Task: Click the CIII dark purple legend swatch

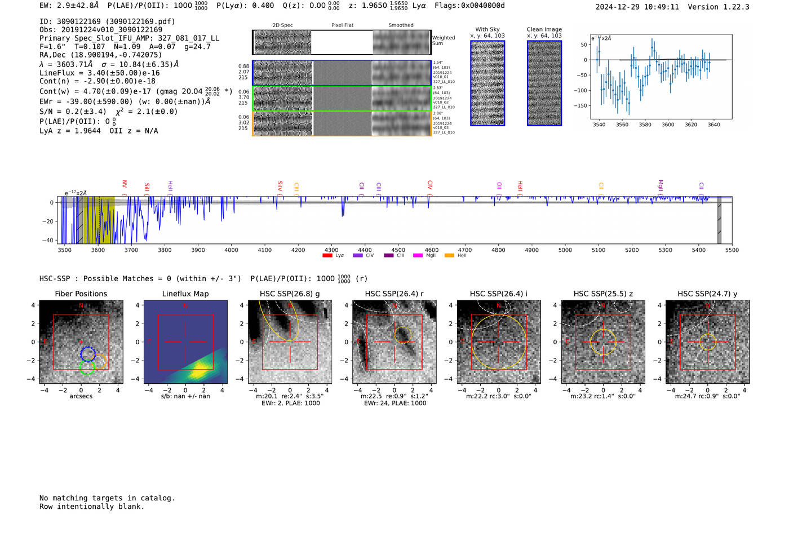Action: [389, 255]
